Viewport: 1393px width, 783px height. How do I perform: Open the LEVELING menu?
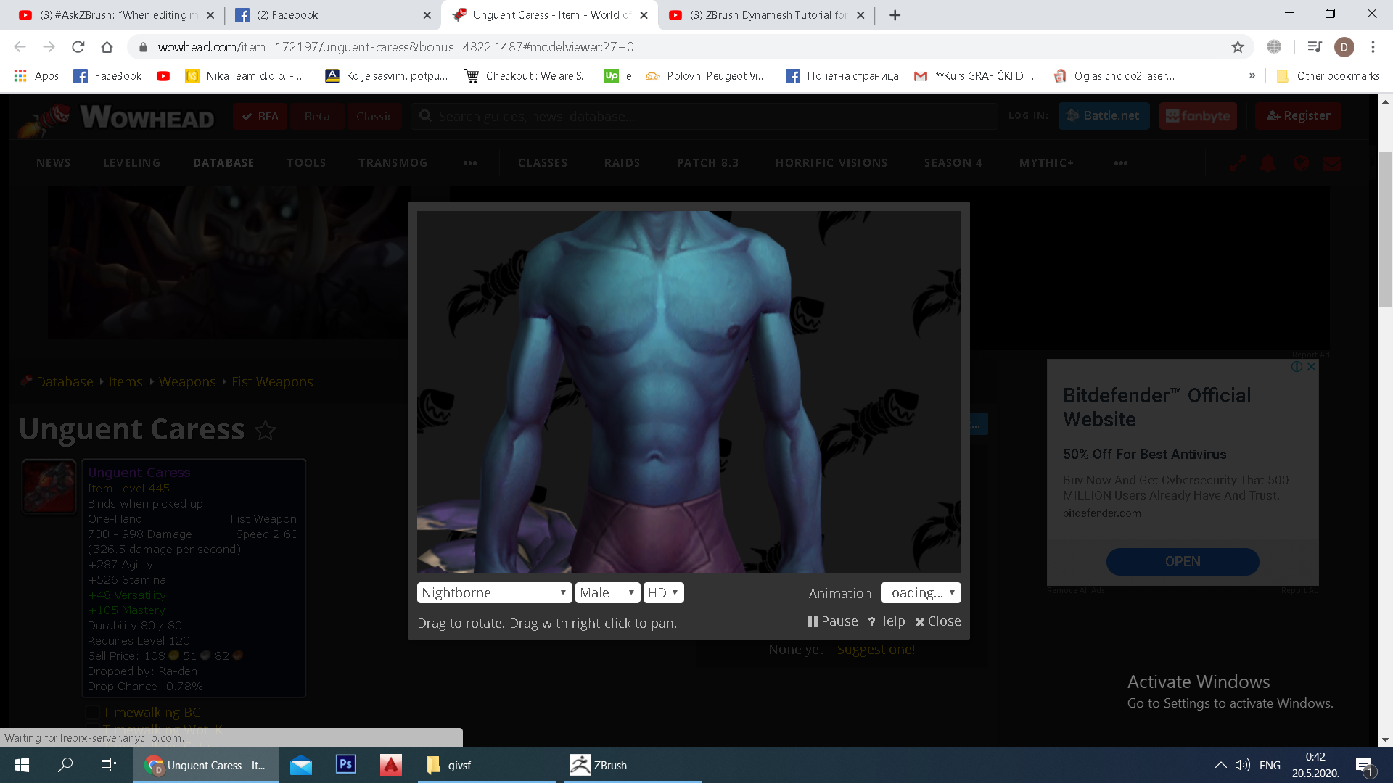(x=131, y=163)
